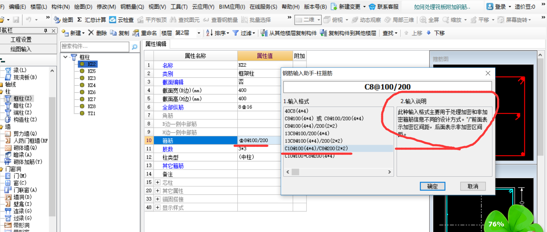
Task: Close the 钢筋输入助手 dialog
Action: [488, 73]
